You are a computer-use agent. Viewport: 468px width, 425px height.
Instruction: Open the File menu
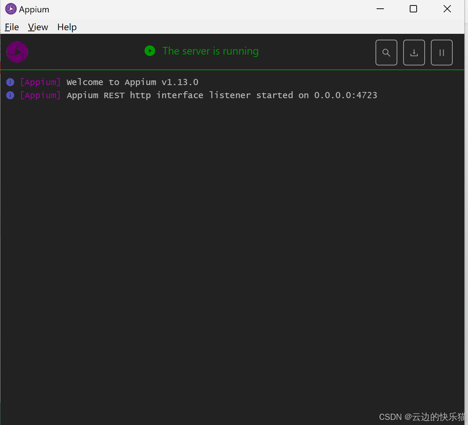12,27
